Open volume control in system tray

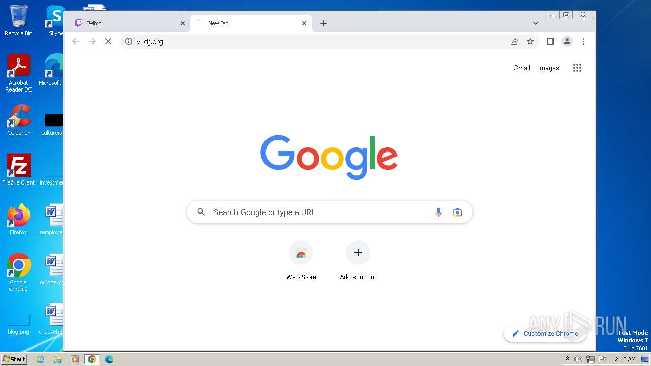(578, 359)
